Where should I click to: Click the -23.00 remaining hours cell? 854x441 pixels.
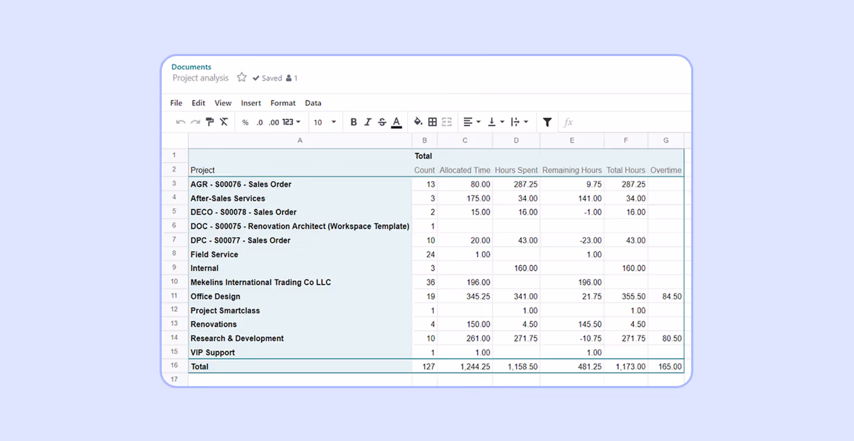pyautogui.click(x=572, y=240)
